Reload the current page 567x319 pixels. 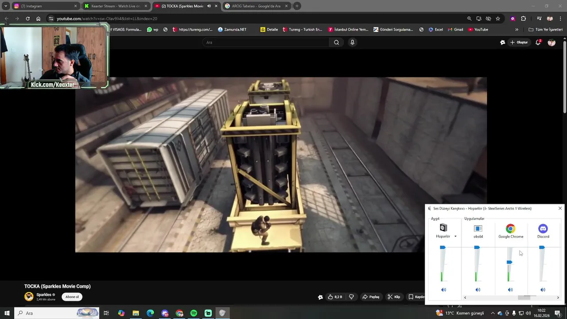point(27,19)
